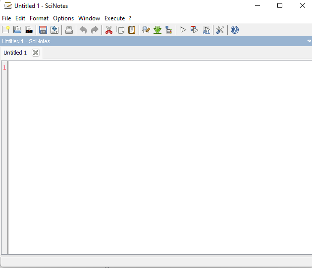Execute the script with the play icon
Image resolution: width=312 pixels, height=268 pixels.
tap(183, 30)
